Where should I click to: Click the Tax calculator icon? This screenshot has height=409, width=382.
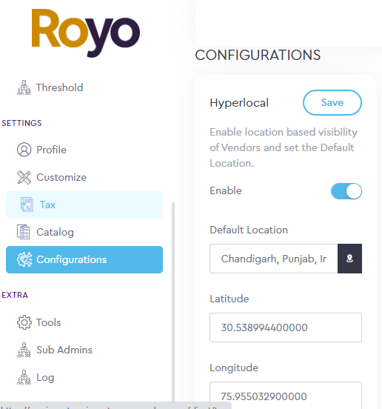(27, 204)
